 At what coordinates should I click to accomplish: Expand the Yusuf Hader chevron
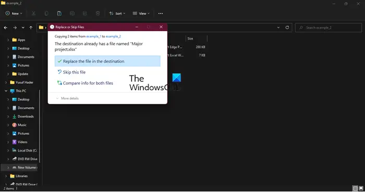tap(6, 82)
